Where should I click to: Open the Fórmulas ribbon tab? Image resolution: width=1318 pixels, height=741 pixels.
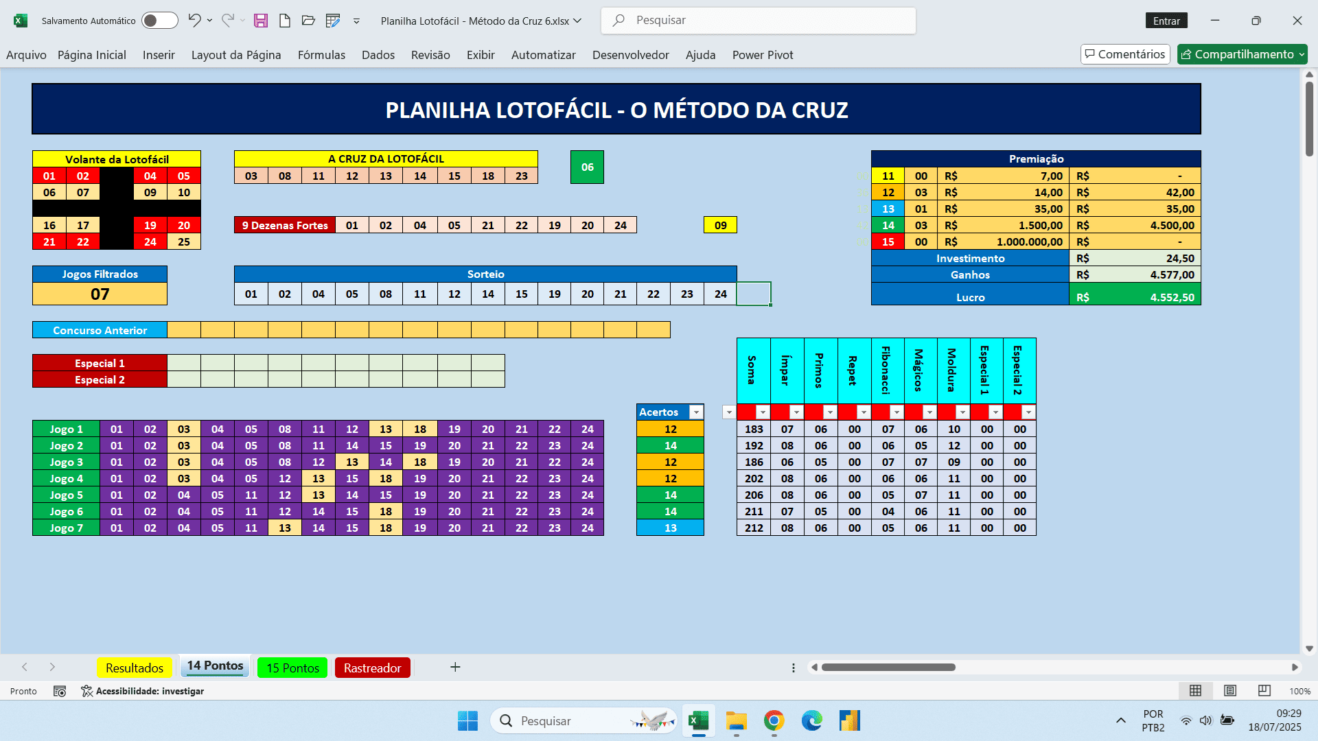(x=321, y=55)
